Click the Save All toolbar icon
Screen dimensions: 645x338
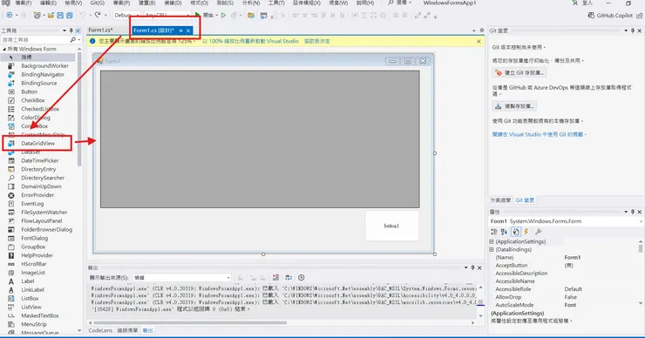69,15
